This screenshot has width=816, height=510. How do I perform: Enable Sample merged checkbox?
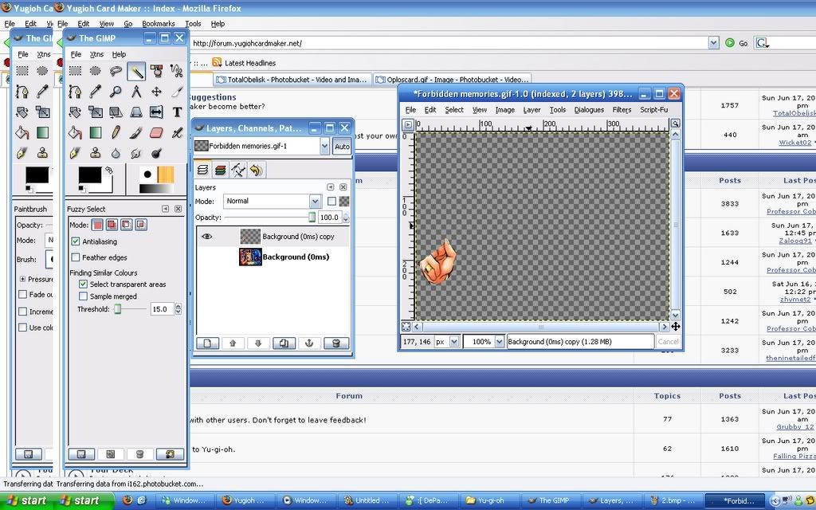click(x=83, y=296)
